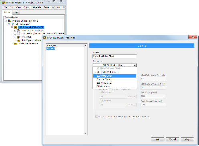199x146 pixels.
Task: Click the LabVIEW icon in Project Explorer title bar
Action: point(4,2)
